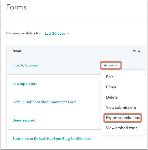
Task: Click the Intro to Support table row
Action: pos(76,65)
